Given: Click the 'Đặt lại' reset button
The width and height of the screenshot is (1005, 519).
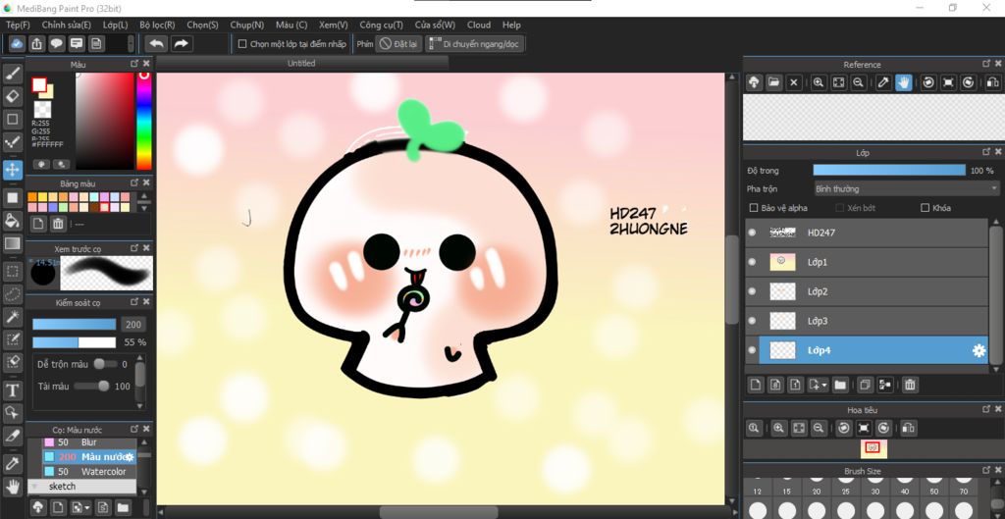Looking at the screenshot, I should click(x=398, y=44).
